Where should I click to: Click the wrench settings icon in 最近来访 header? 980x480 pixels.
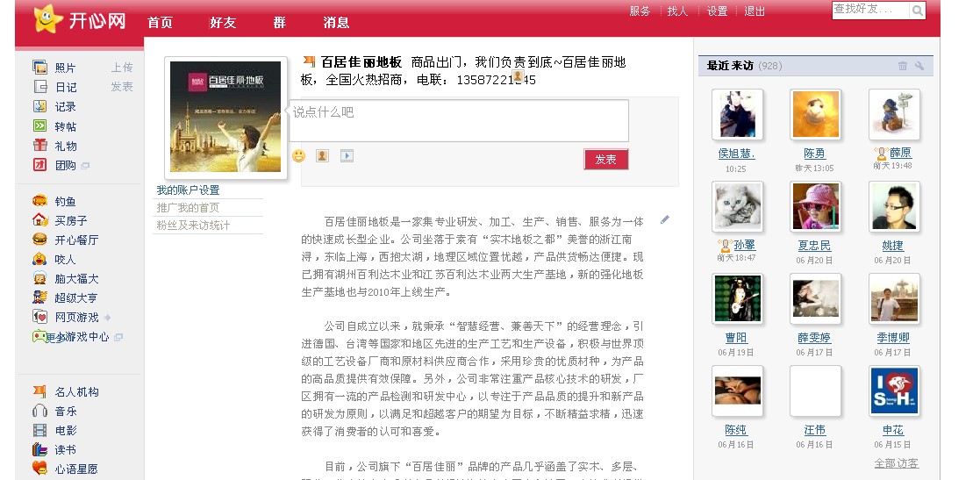(x=919, y=66)
